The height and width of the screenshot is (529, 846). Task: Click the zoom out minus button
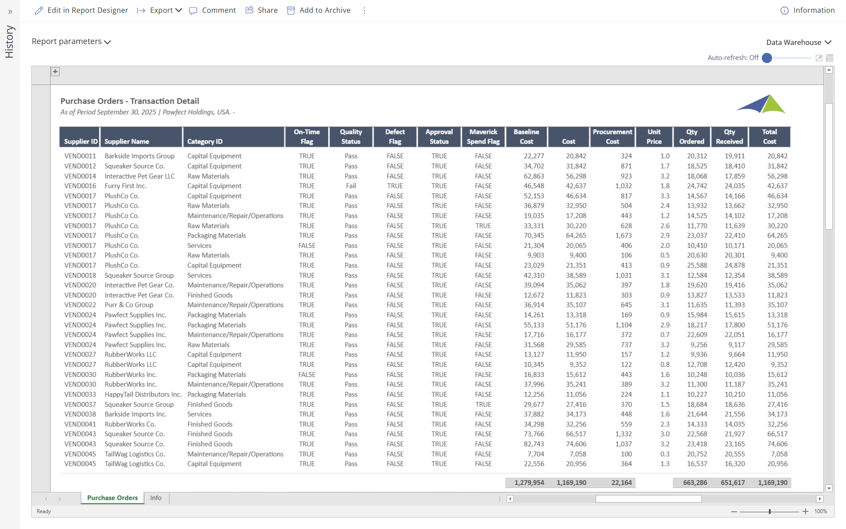[734, 511]
